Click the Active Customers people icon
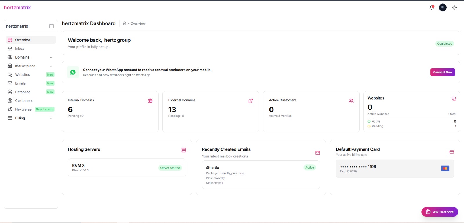464x223 pixels. click(x=351, y=101)
